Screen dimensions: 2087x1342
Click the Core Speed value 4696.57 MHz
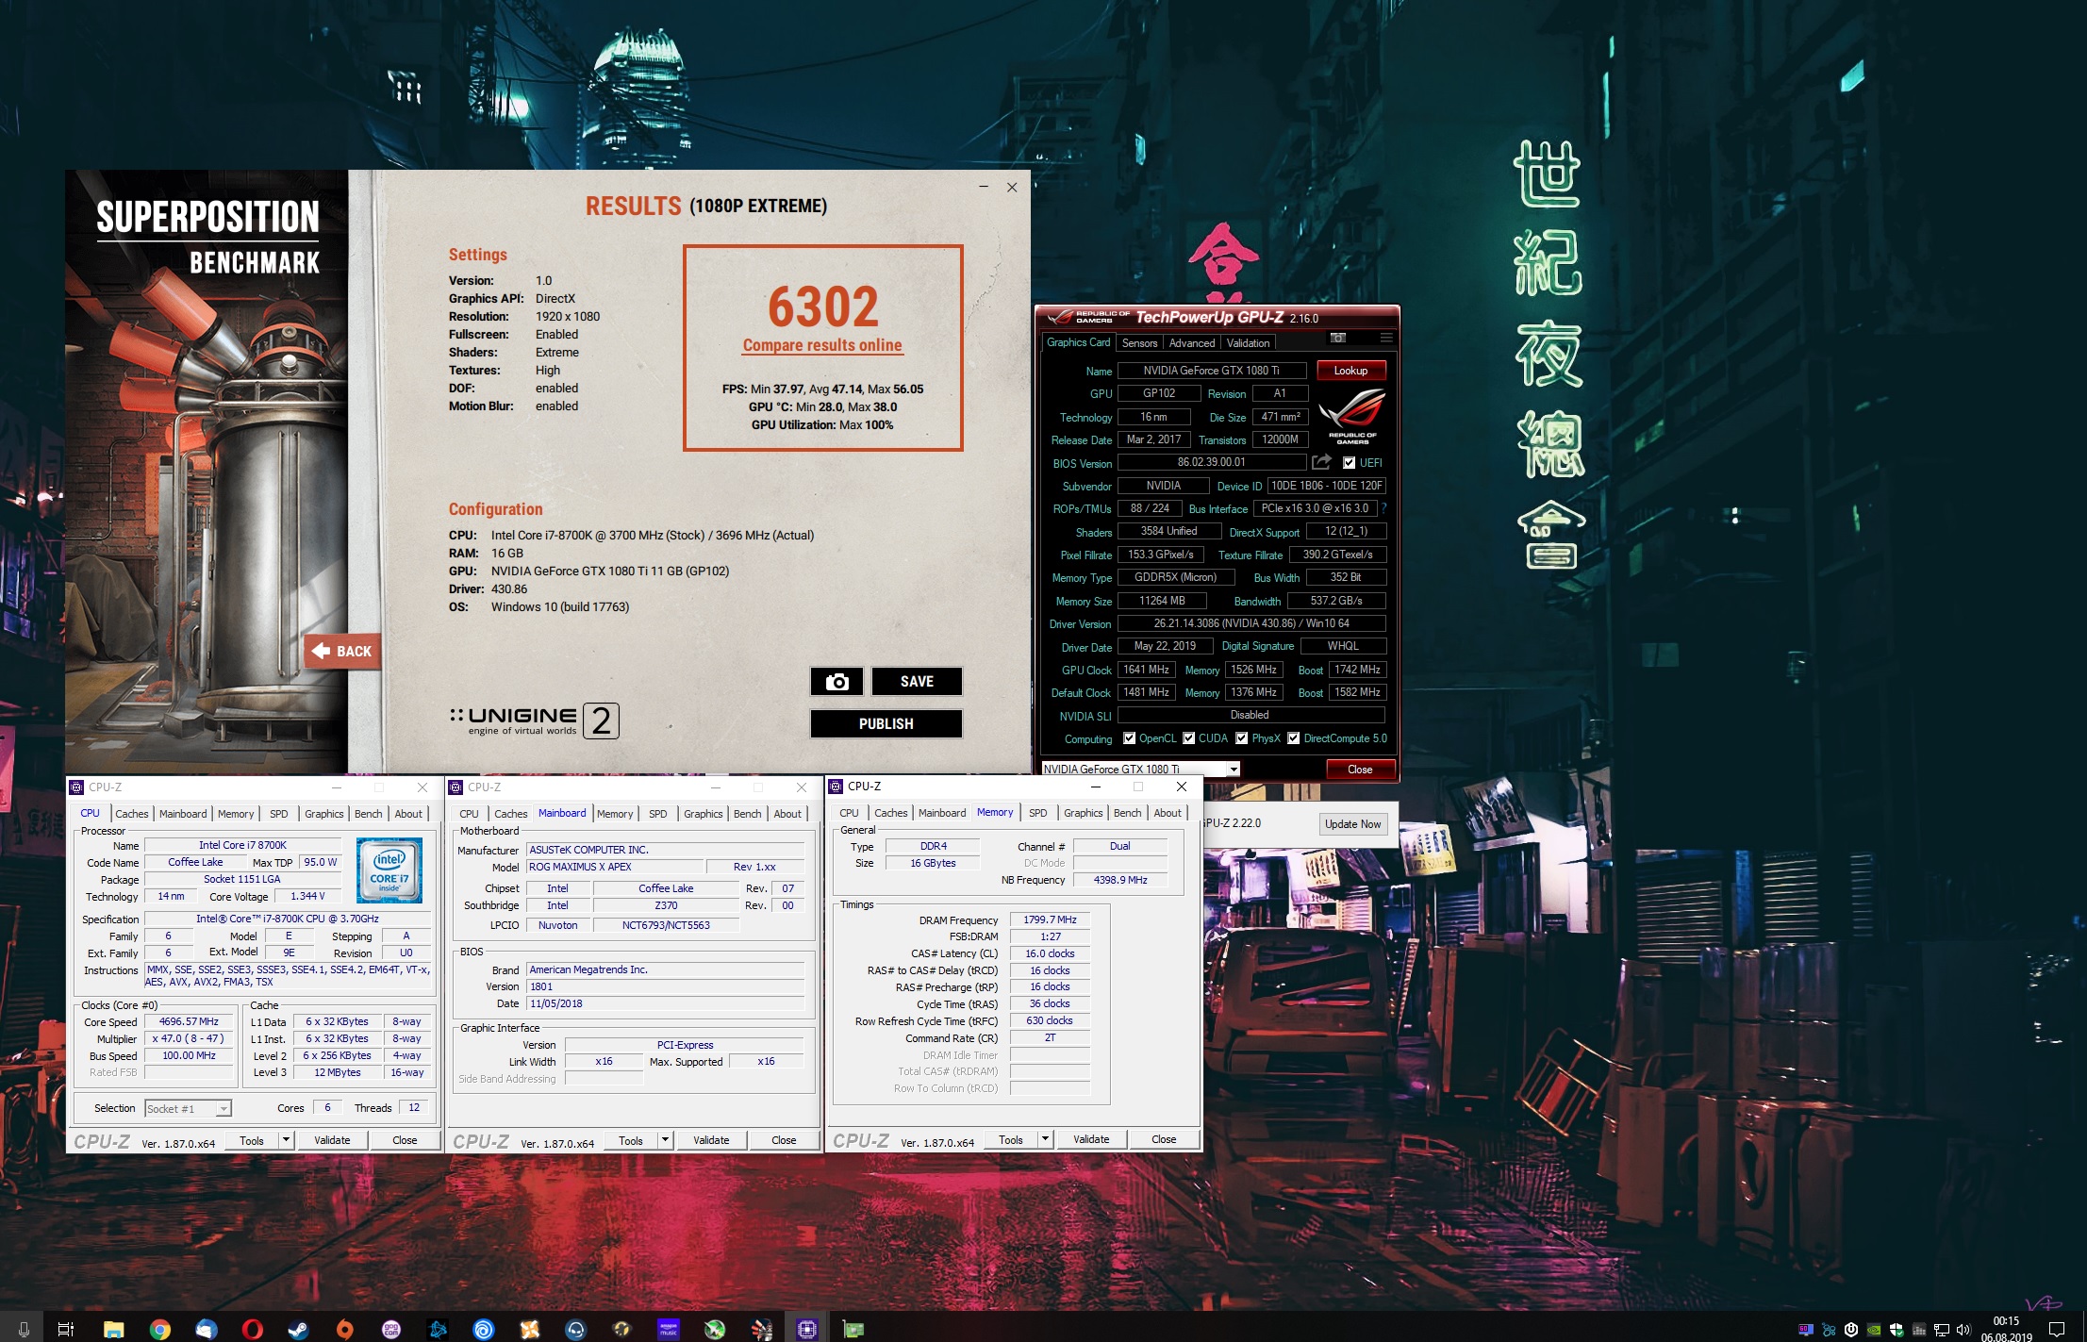[x=189, y=1021]
